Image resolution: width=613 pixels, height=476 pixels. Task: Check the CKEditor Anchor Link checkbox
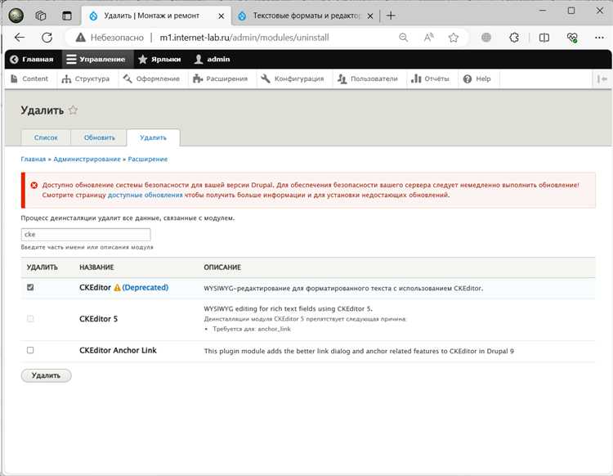30,350
